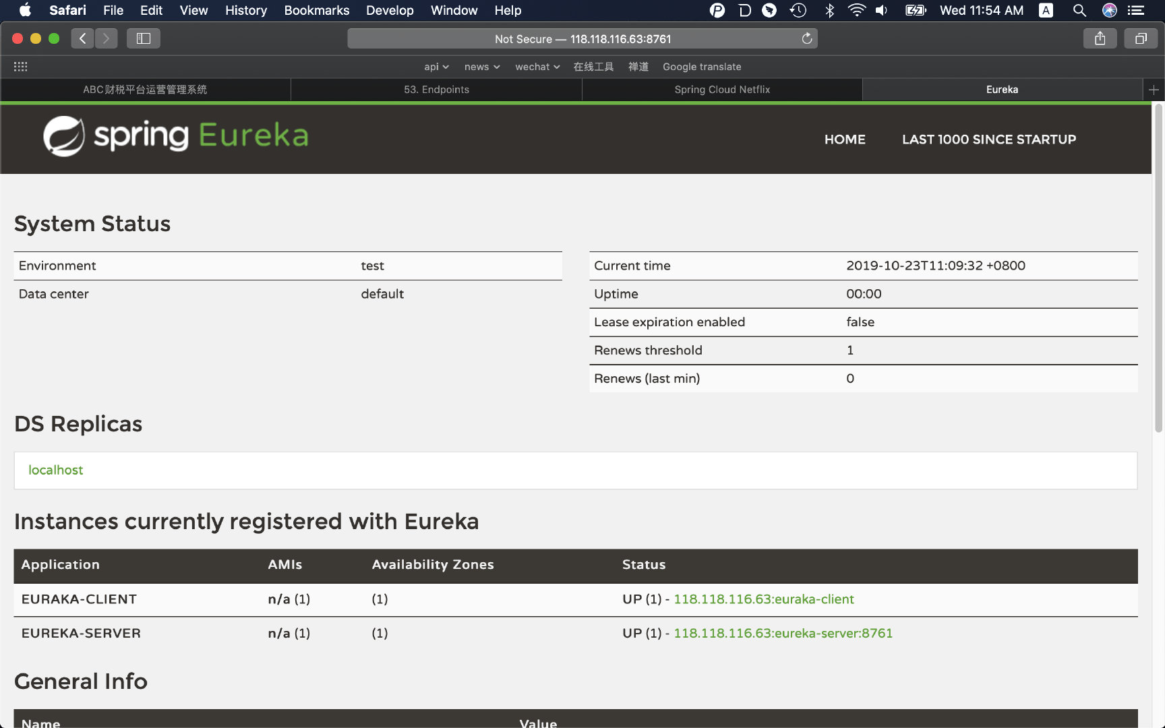Viewport: 1165px width, 728px height.
Task: Open the localhost replica link
Action: click(55, 470)
